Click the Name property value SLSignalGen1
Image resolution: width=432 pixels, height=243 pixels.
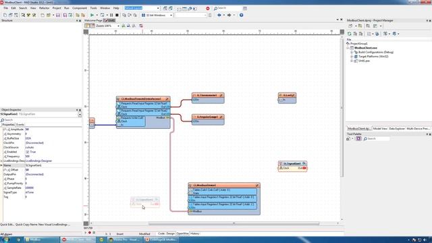coord(53,165)
